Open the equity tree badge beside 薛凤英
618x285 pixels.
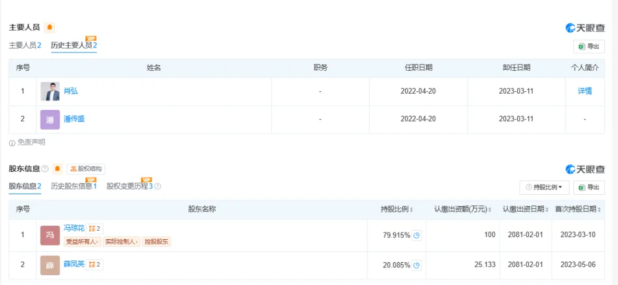click(x=95, y=264)
